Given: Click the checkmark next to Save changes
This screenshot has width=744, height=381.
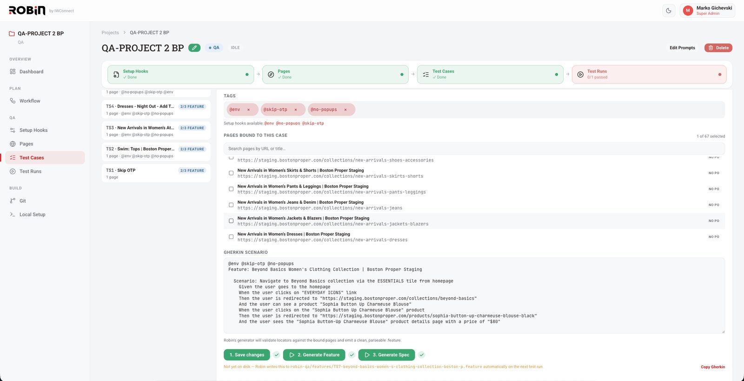Looking at the screenshot, I should tap(277, 355).
